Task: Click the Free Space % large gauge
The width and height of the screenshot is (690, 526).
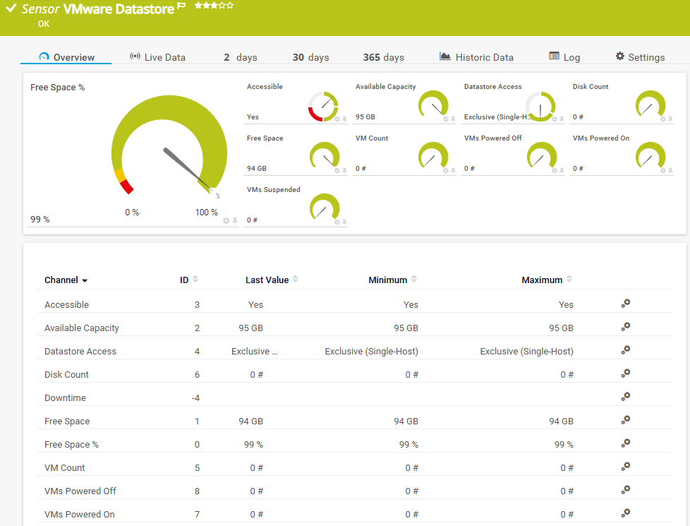Action: tap(169, 146)
